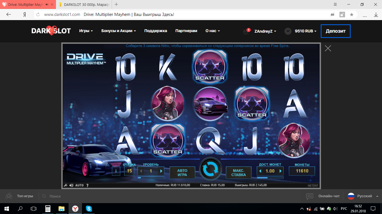The height and width of the screenshot is (214, 382).
Task: Close the Drive: Multiplier Mayhem tab
Action: pyautogui.click(x=52, y=4)
